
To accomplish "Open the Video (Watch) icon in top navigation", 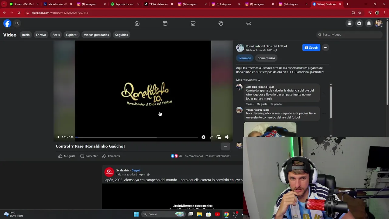I will point(165,23).
